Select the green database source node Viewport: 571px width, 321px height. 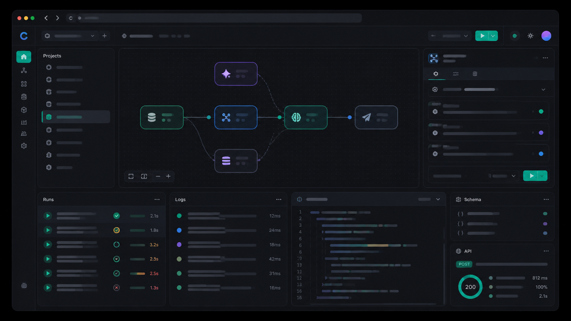tap(162, 117)
